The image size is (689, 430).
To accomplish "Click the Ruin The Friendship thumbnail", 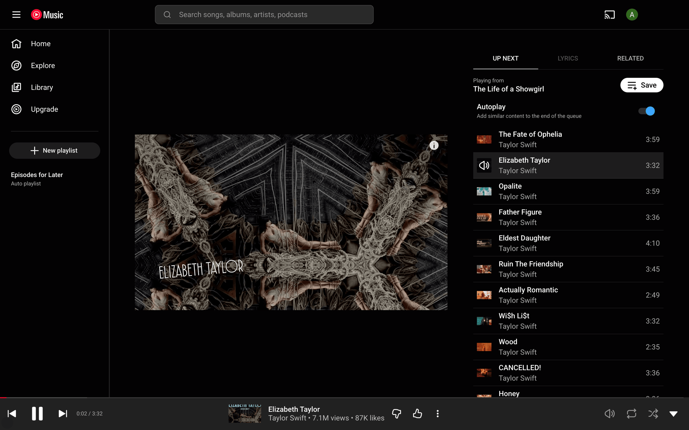I will point(484,269).
